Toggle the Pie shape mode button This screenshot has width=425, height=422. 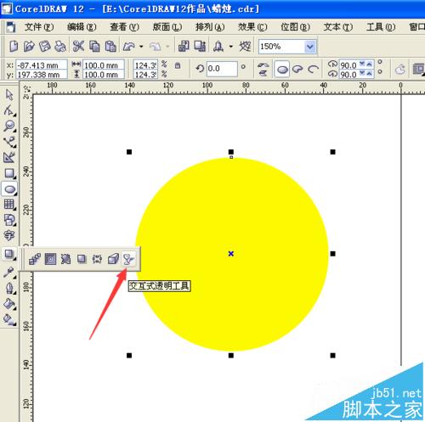[297, 69]
